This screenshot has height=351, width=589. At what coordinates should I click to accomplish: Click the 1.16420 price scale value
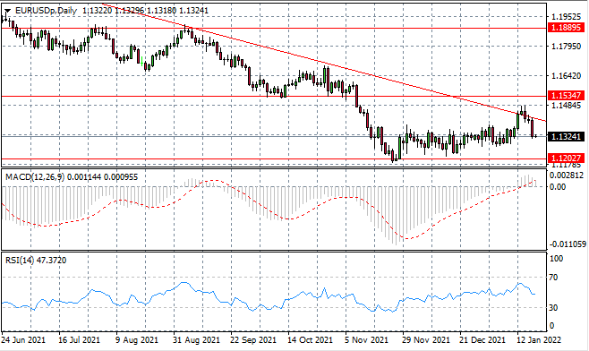[x=566, y=76]
